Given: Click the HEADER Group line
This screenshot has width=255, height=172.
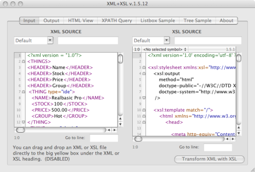Looking at the screenshot, I should click(x=60, y=86).
